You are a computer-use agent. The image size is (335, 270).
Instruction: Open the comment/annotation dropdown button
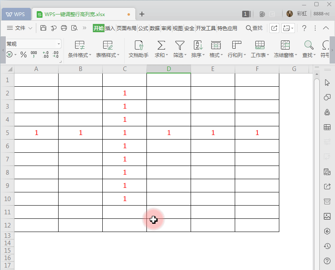pos(288,28)
